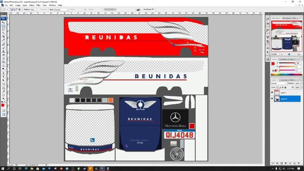Toggle lock image pixels
Screen dimensions: 304x171
click(280, 87)
